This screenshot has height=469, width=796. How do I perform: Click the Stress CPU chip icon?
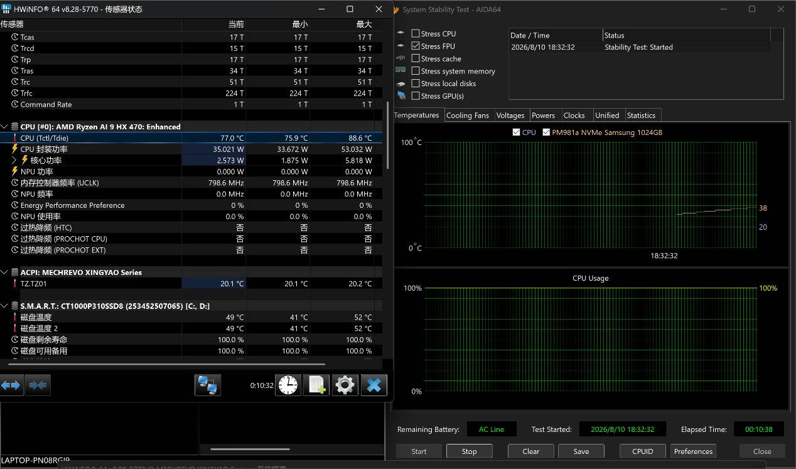[401, 33]
